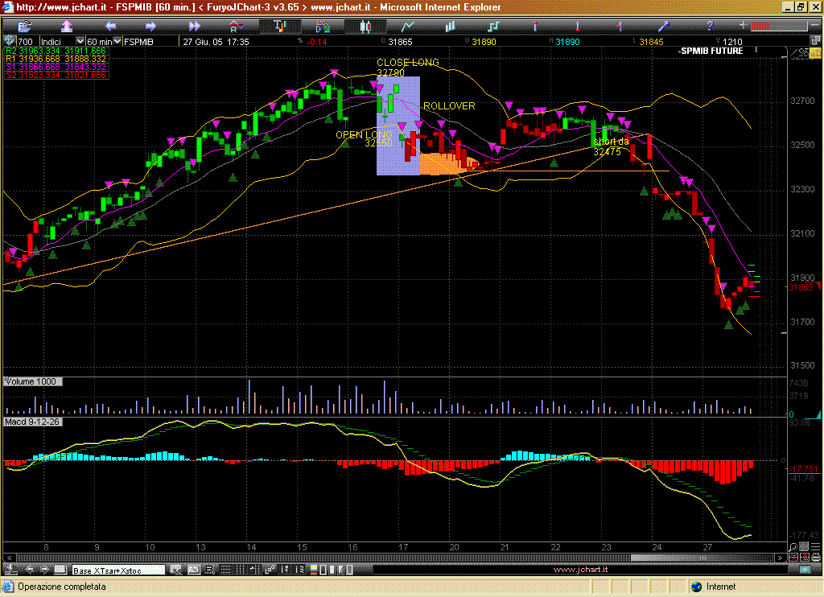This screenshot has width=824, height=597.
Task: Switch to the bar histogram chart icon
Action: [x=451, y=27]
